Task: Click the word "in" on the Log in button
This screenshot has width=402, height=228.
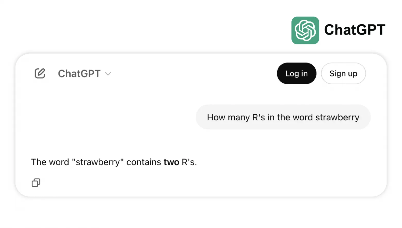Action: pyautogui.click(x=304, y=74)
